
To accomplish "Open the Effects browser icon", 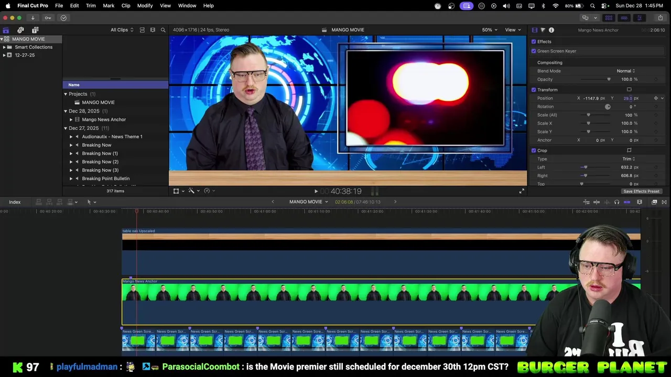I will pyautogui.click(x=654, y=202).
